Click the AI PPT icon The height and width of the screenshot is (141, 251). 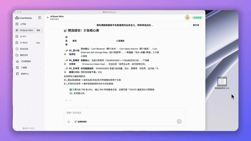click(x=17, y=36)
